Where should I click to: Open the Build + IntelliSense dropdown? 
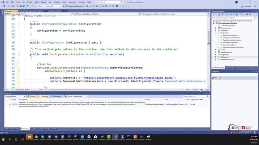(78, 97)
